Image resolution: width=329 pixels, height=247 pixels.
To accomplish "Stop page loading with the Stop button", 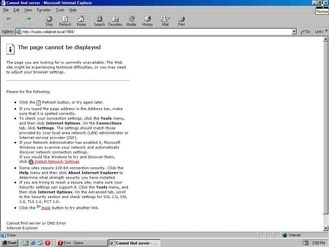I will [49, 21].
